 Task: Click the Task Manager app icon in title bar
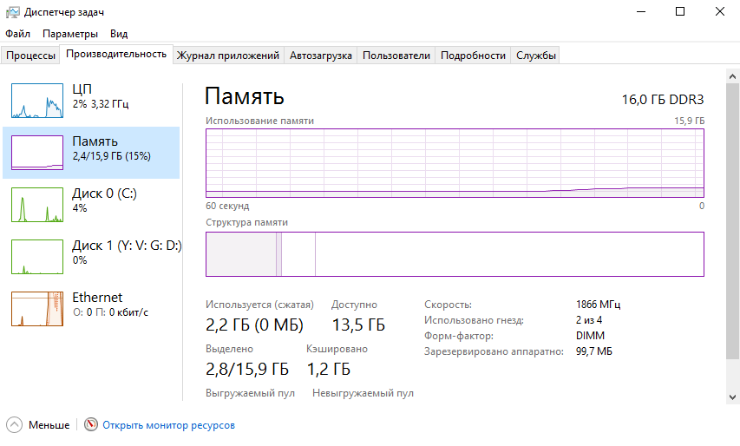pyautogui.click(x=13, y=12)
